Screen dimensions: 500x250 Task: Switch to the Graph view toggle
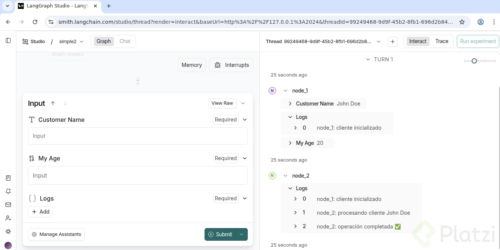point(104,41)
